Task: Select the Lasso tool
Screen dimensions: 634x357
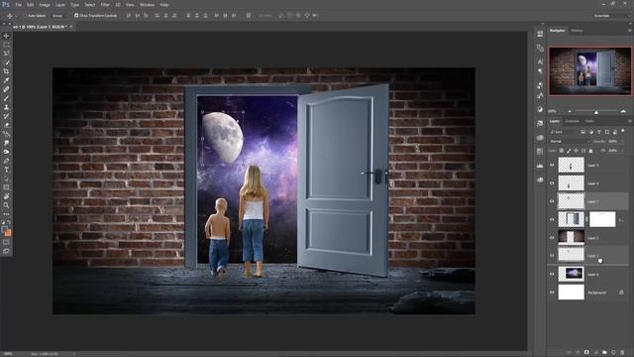Action: 6,54
